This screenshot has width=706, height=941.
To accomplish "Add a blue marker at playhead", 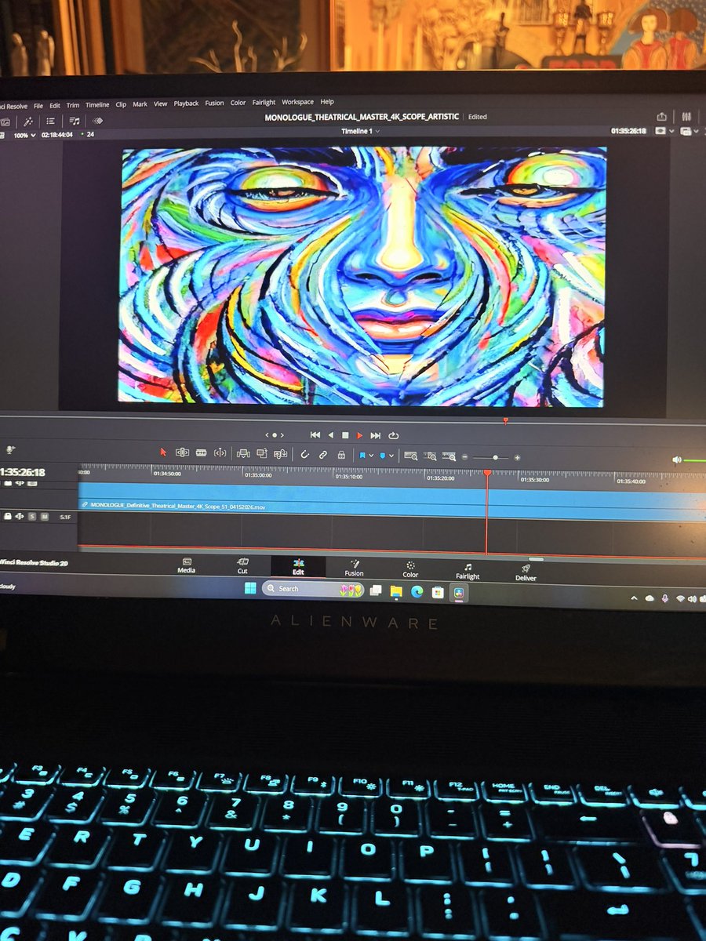I will [383, 456].
